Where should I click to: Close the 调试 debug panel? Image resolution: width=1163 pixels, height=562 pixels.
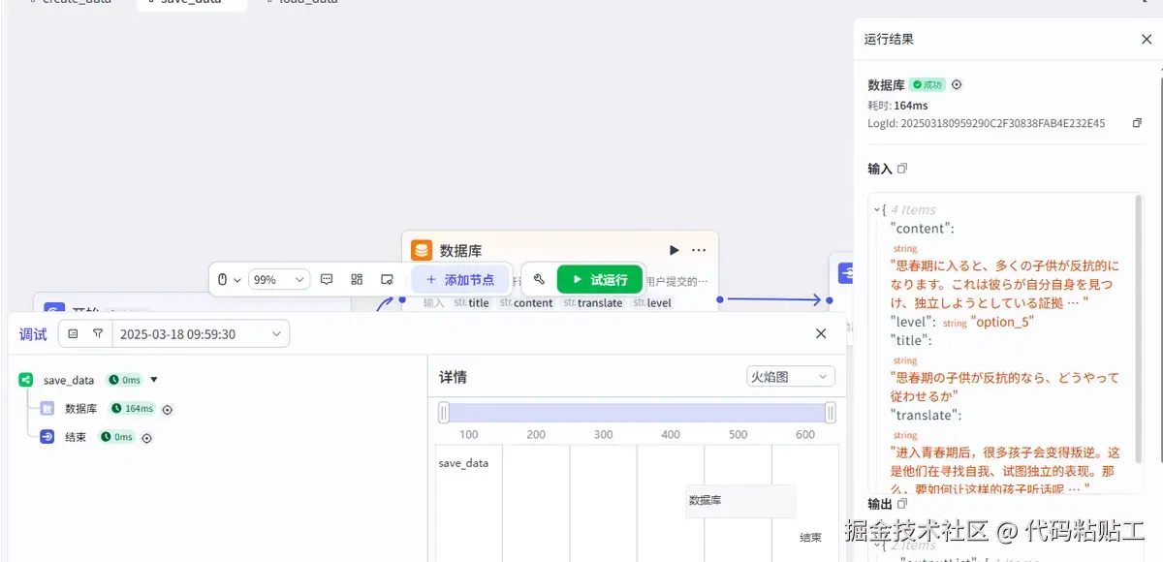point(821,333)
